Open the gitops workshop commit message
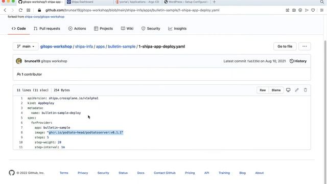Image resolution: width=327 pixels, height=184 pixels. (54, 61)
